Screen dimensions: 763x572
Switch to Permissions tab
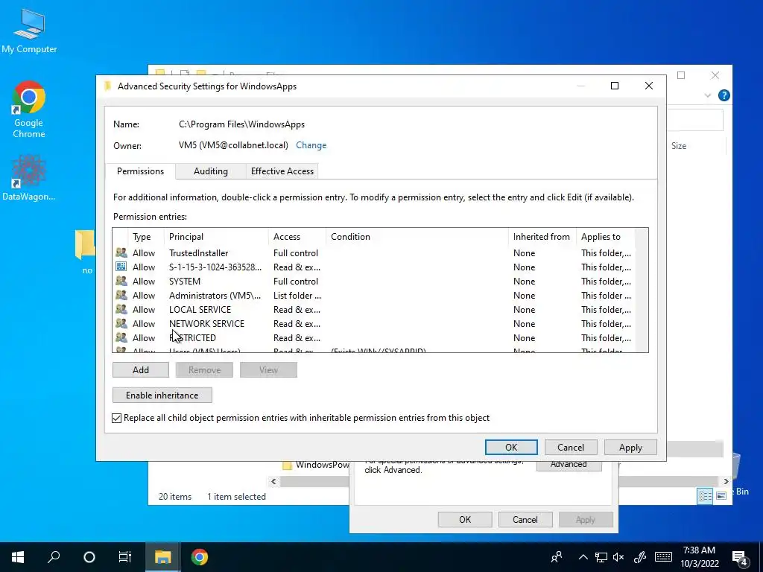[140, 171]
